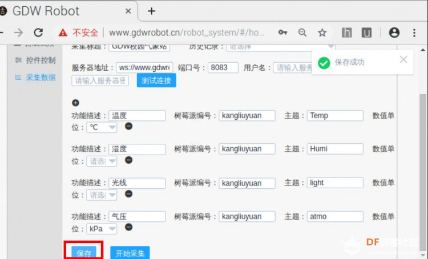Click the 主题 field containing light
Screen dimensions: 428x259
[x=335, y=183]
